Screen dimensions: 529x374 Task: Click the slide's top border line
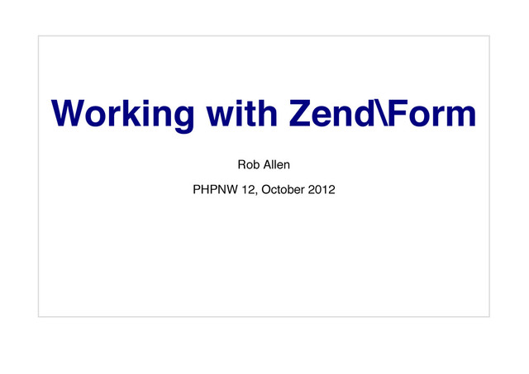click(264, 36)
